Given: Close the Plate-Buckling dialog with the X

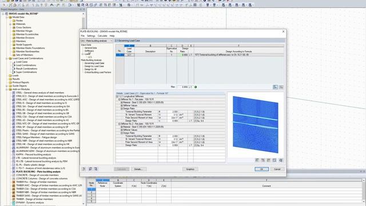Looking at the screenshot, I should tap(284, 31).
